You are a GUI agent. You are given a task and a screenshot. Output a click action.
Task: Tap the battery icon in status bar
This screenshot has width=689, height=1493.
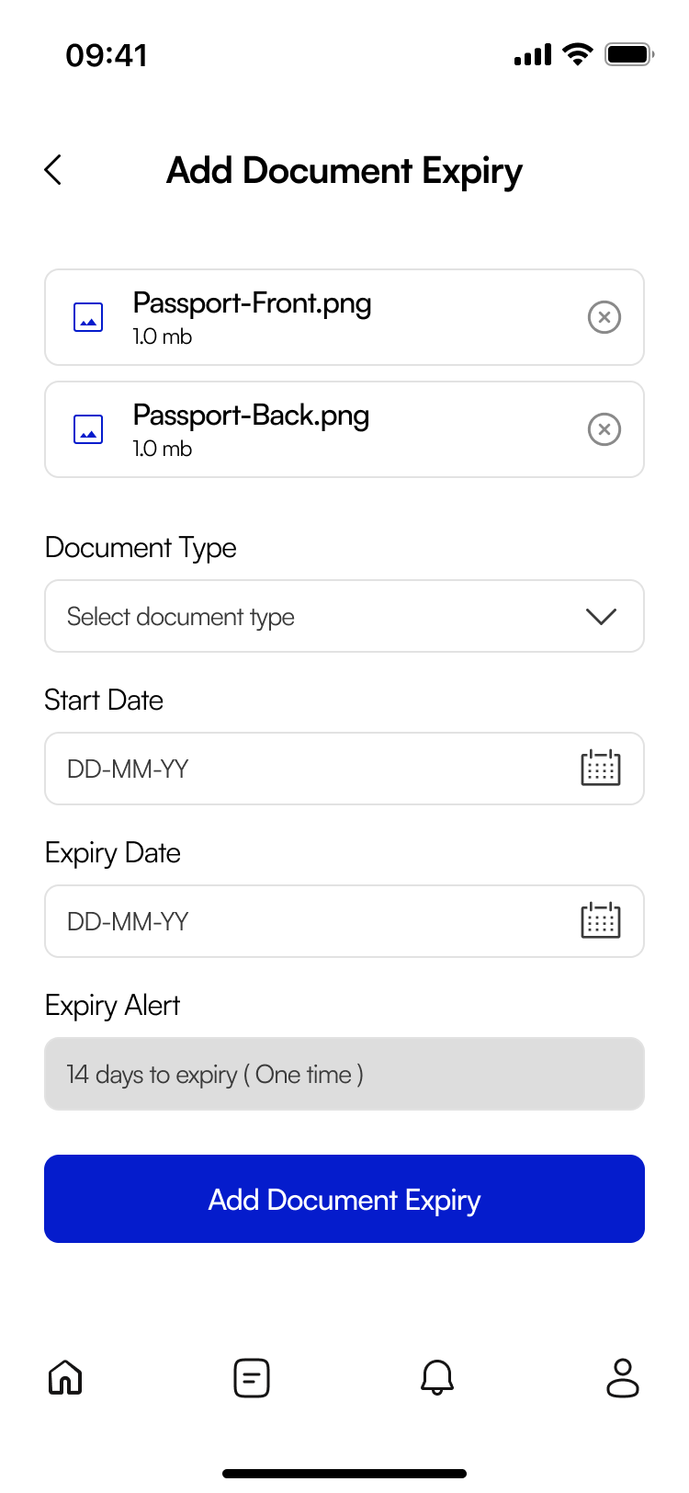(x=628, y=55)
